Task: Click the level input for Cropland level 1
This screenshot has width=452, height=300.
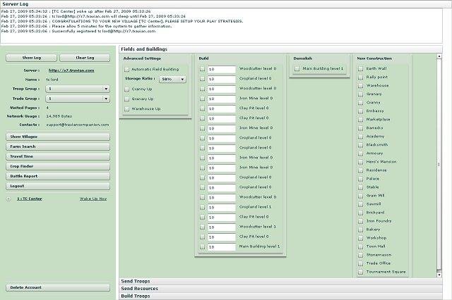Action: tap(221, 208)
